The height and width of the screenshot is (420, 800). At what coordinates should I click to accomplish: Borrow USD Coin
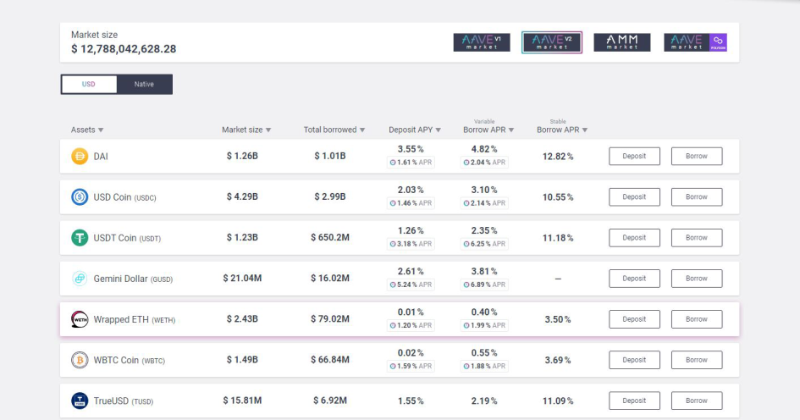(x=697, y=197)
